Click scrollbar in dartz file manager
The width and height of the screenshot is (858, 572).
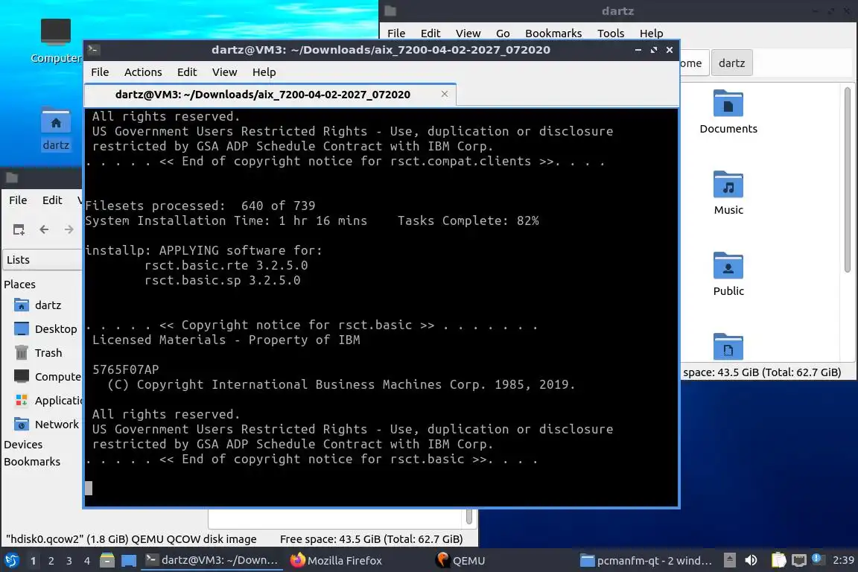[x=848, y=179]
